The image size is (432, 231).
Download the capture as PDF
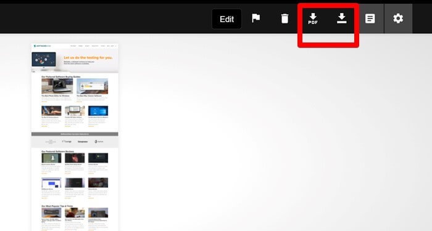313,18
